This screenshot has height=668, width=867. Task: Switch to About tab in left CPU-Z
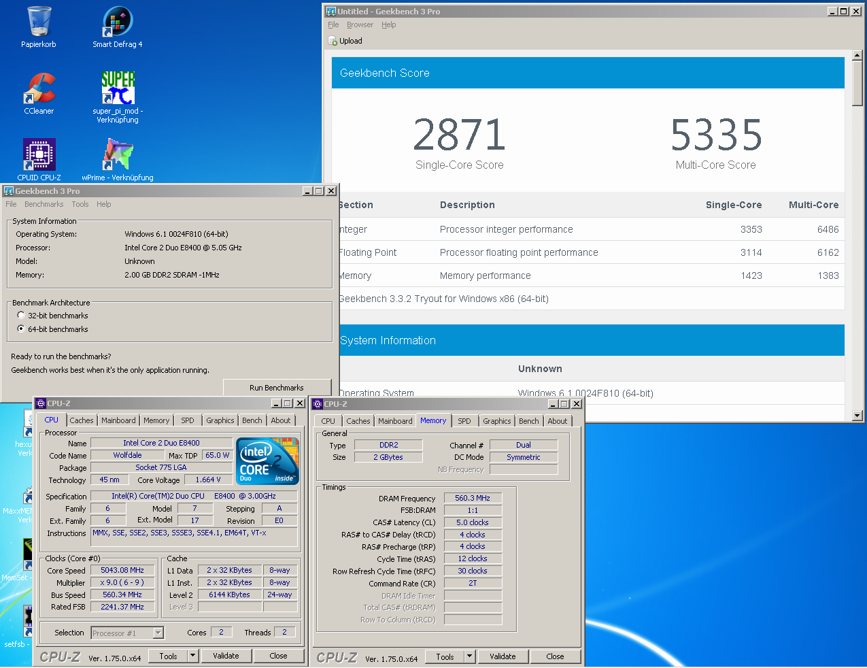(281, 421)
